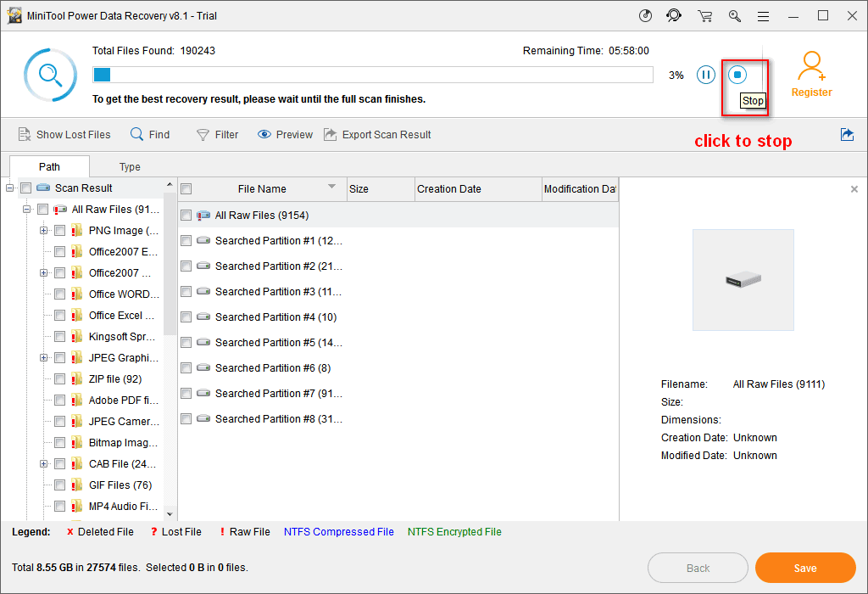Screen dimensions: 868x594
Task: Click the key license icon
Action: tap(734, 15)
